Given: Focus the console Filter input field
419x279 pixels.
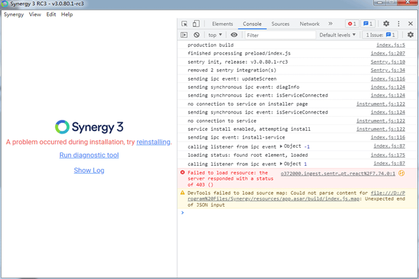Looking at the screenshot, I should [280, 35].
